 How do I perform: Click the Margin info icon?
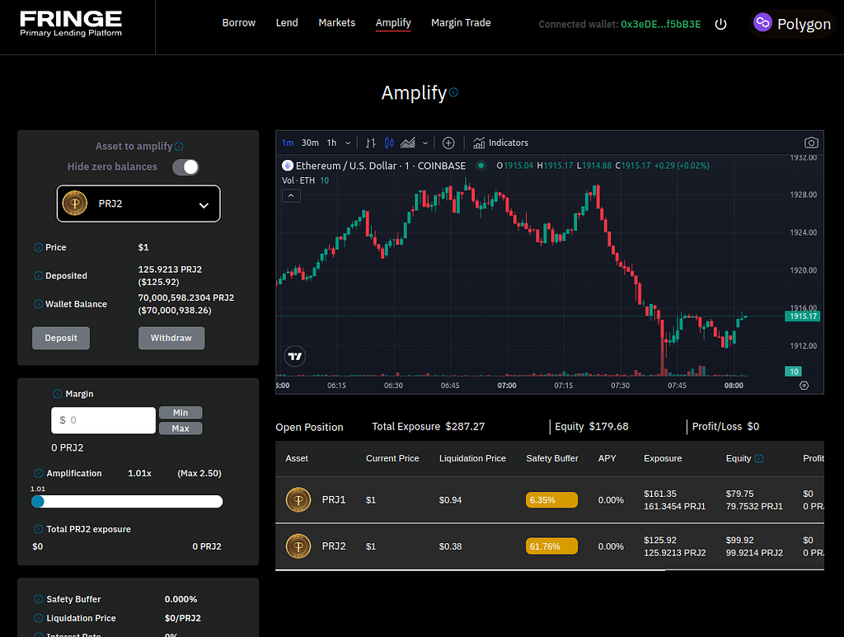(57, 394)
